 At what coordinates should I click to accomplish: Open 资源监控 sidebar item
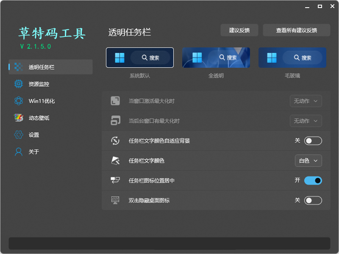tap(50, 84)
